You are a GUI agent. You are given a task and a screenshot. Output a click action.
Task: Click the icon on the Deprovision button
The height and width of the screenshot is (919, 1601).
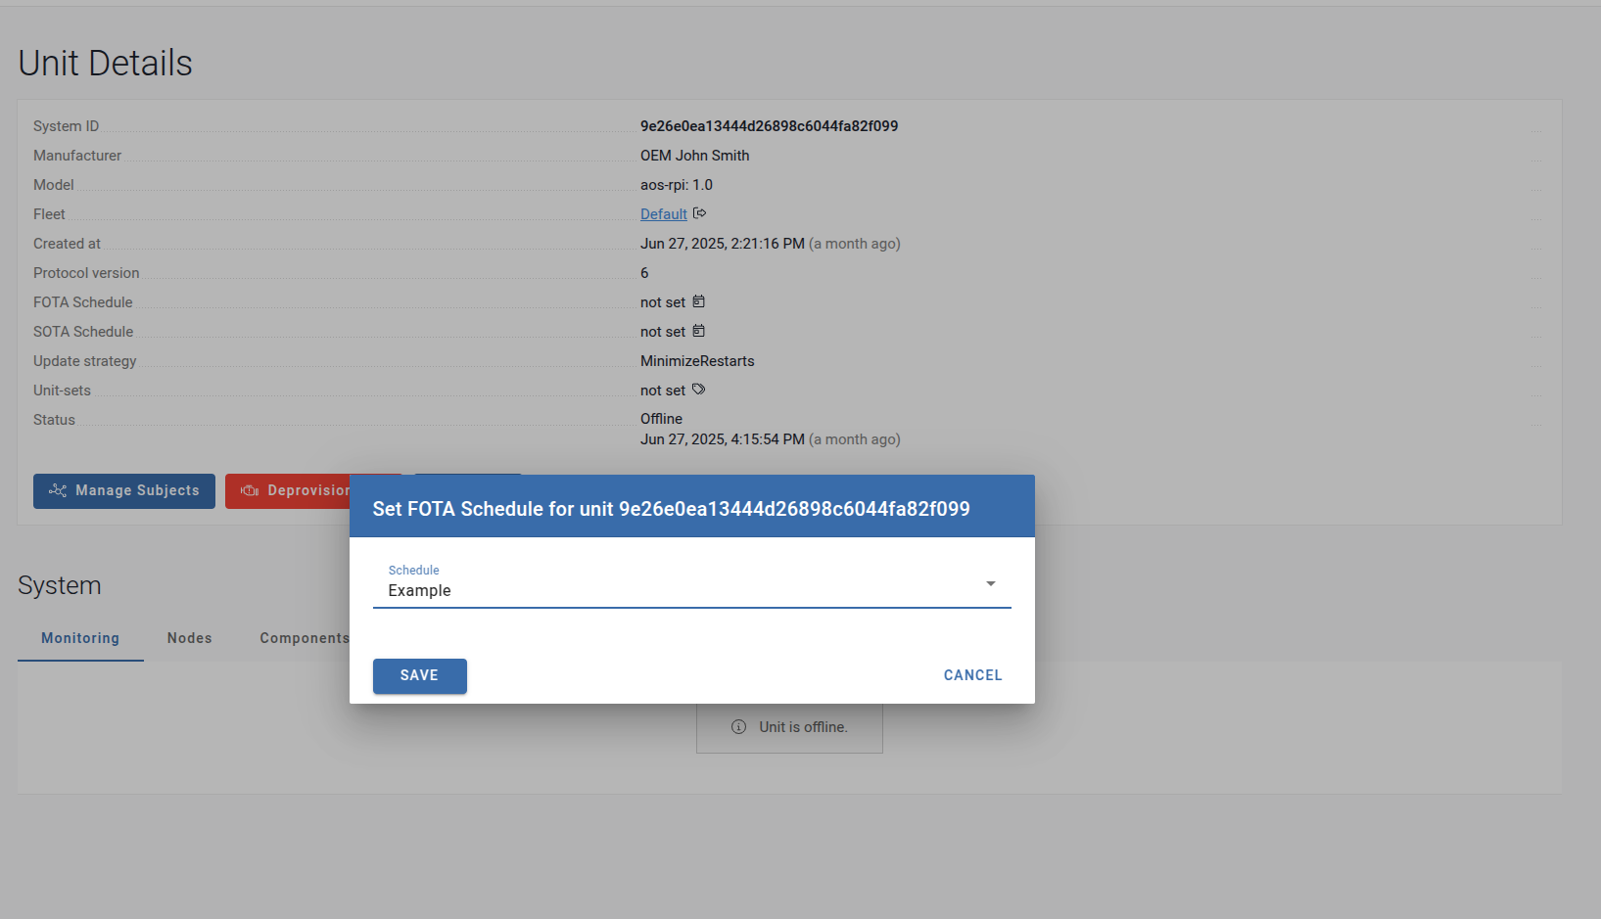point(250,490)
